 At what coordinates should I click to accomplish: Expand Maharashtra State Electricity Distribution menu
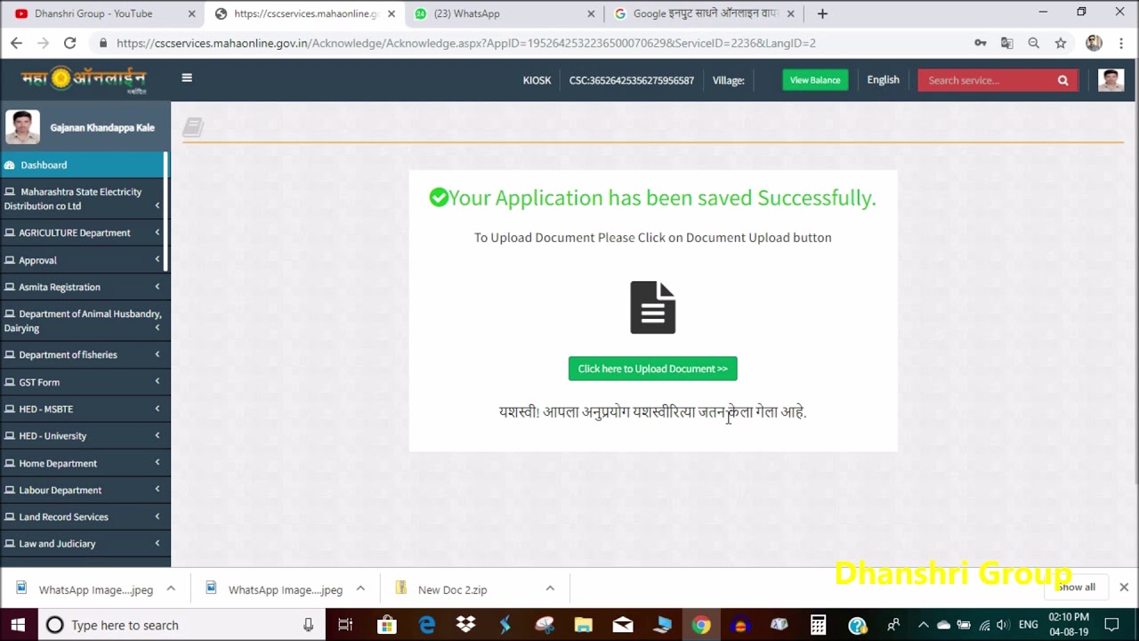85,199
